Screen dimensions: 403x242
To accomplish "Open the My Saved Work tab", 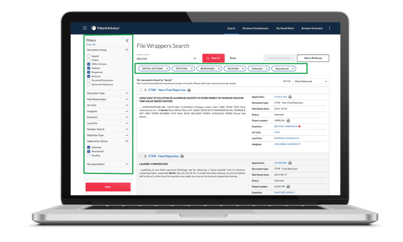I will (x=285, y=28).
